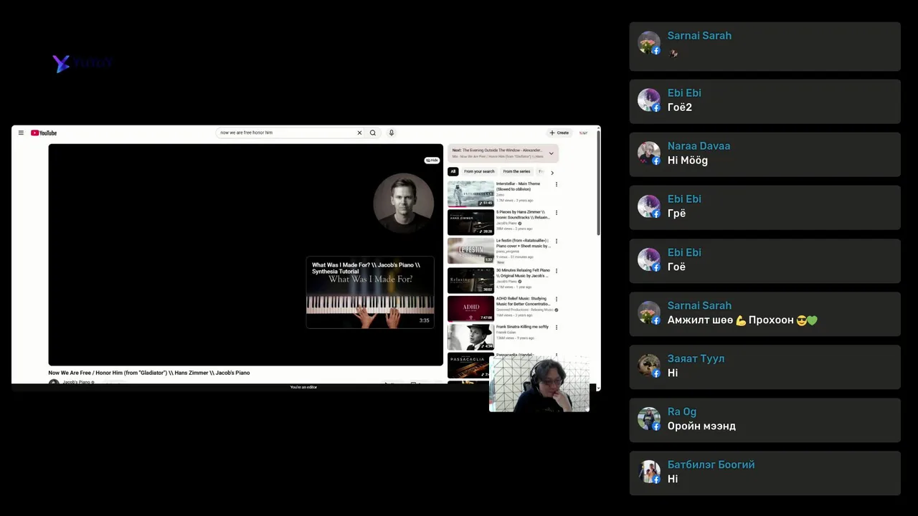Show more filter chips with right arrow
This screenshot has height=516, width=918.
point(552,172)
